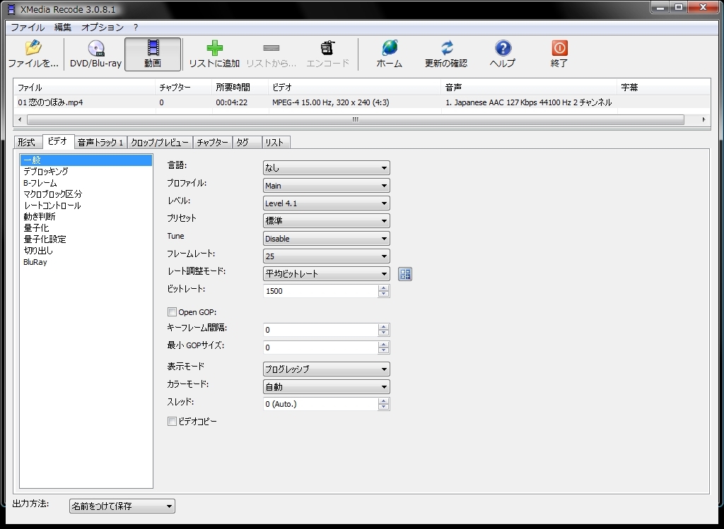Toggle the ビデオコピー checkbox
Image resolution: width=724 pixels, height=529 pixels.
172,422
